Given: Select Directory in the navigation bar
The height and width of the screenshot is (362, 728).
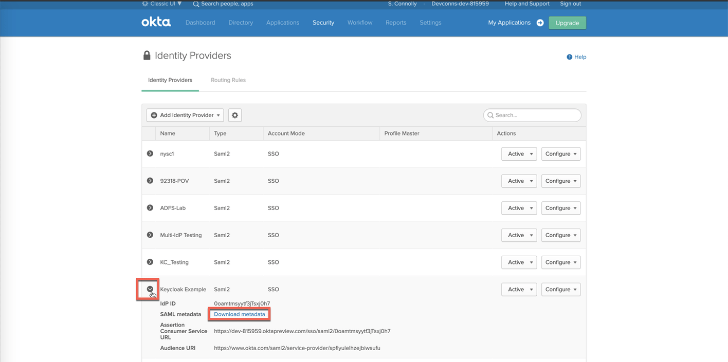Looking at the screenshot, I should [x=241, y=23].
